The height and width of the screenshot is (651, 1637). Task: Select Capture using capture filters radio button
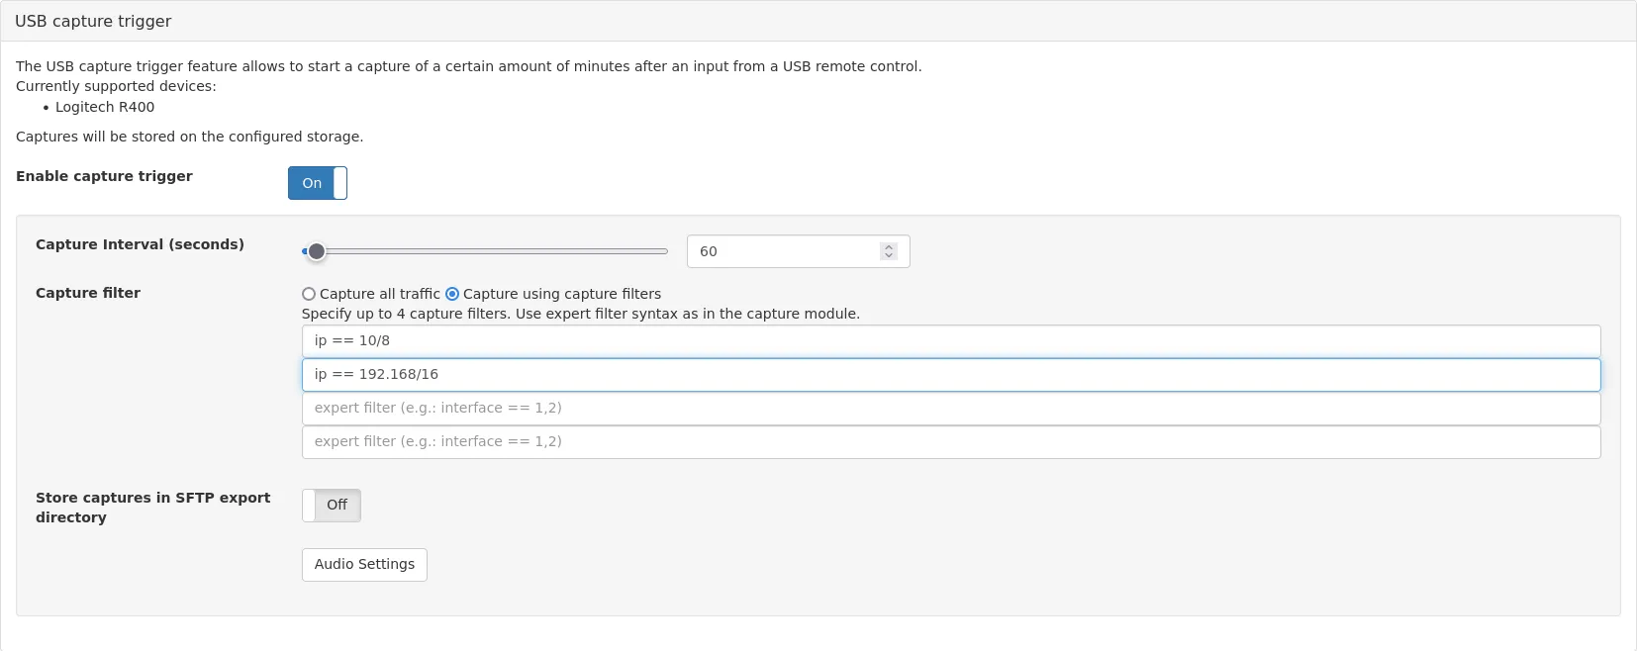click(452, 294)
